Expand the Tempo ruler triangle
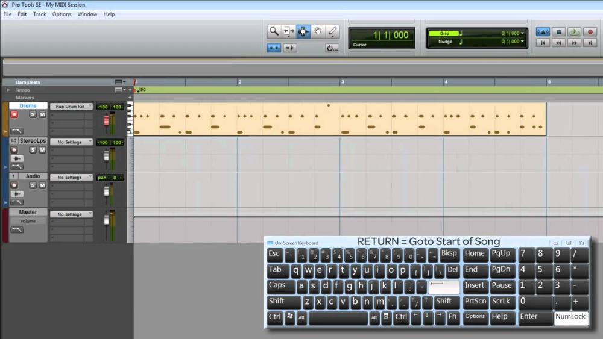Viewport: 603px width, 339px height. pyautogui.click(x=8, y=90)
